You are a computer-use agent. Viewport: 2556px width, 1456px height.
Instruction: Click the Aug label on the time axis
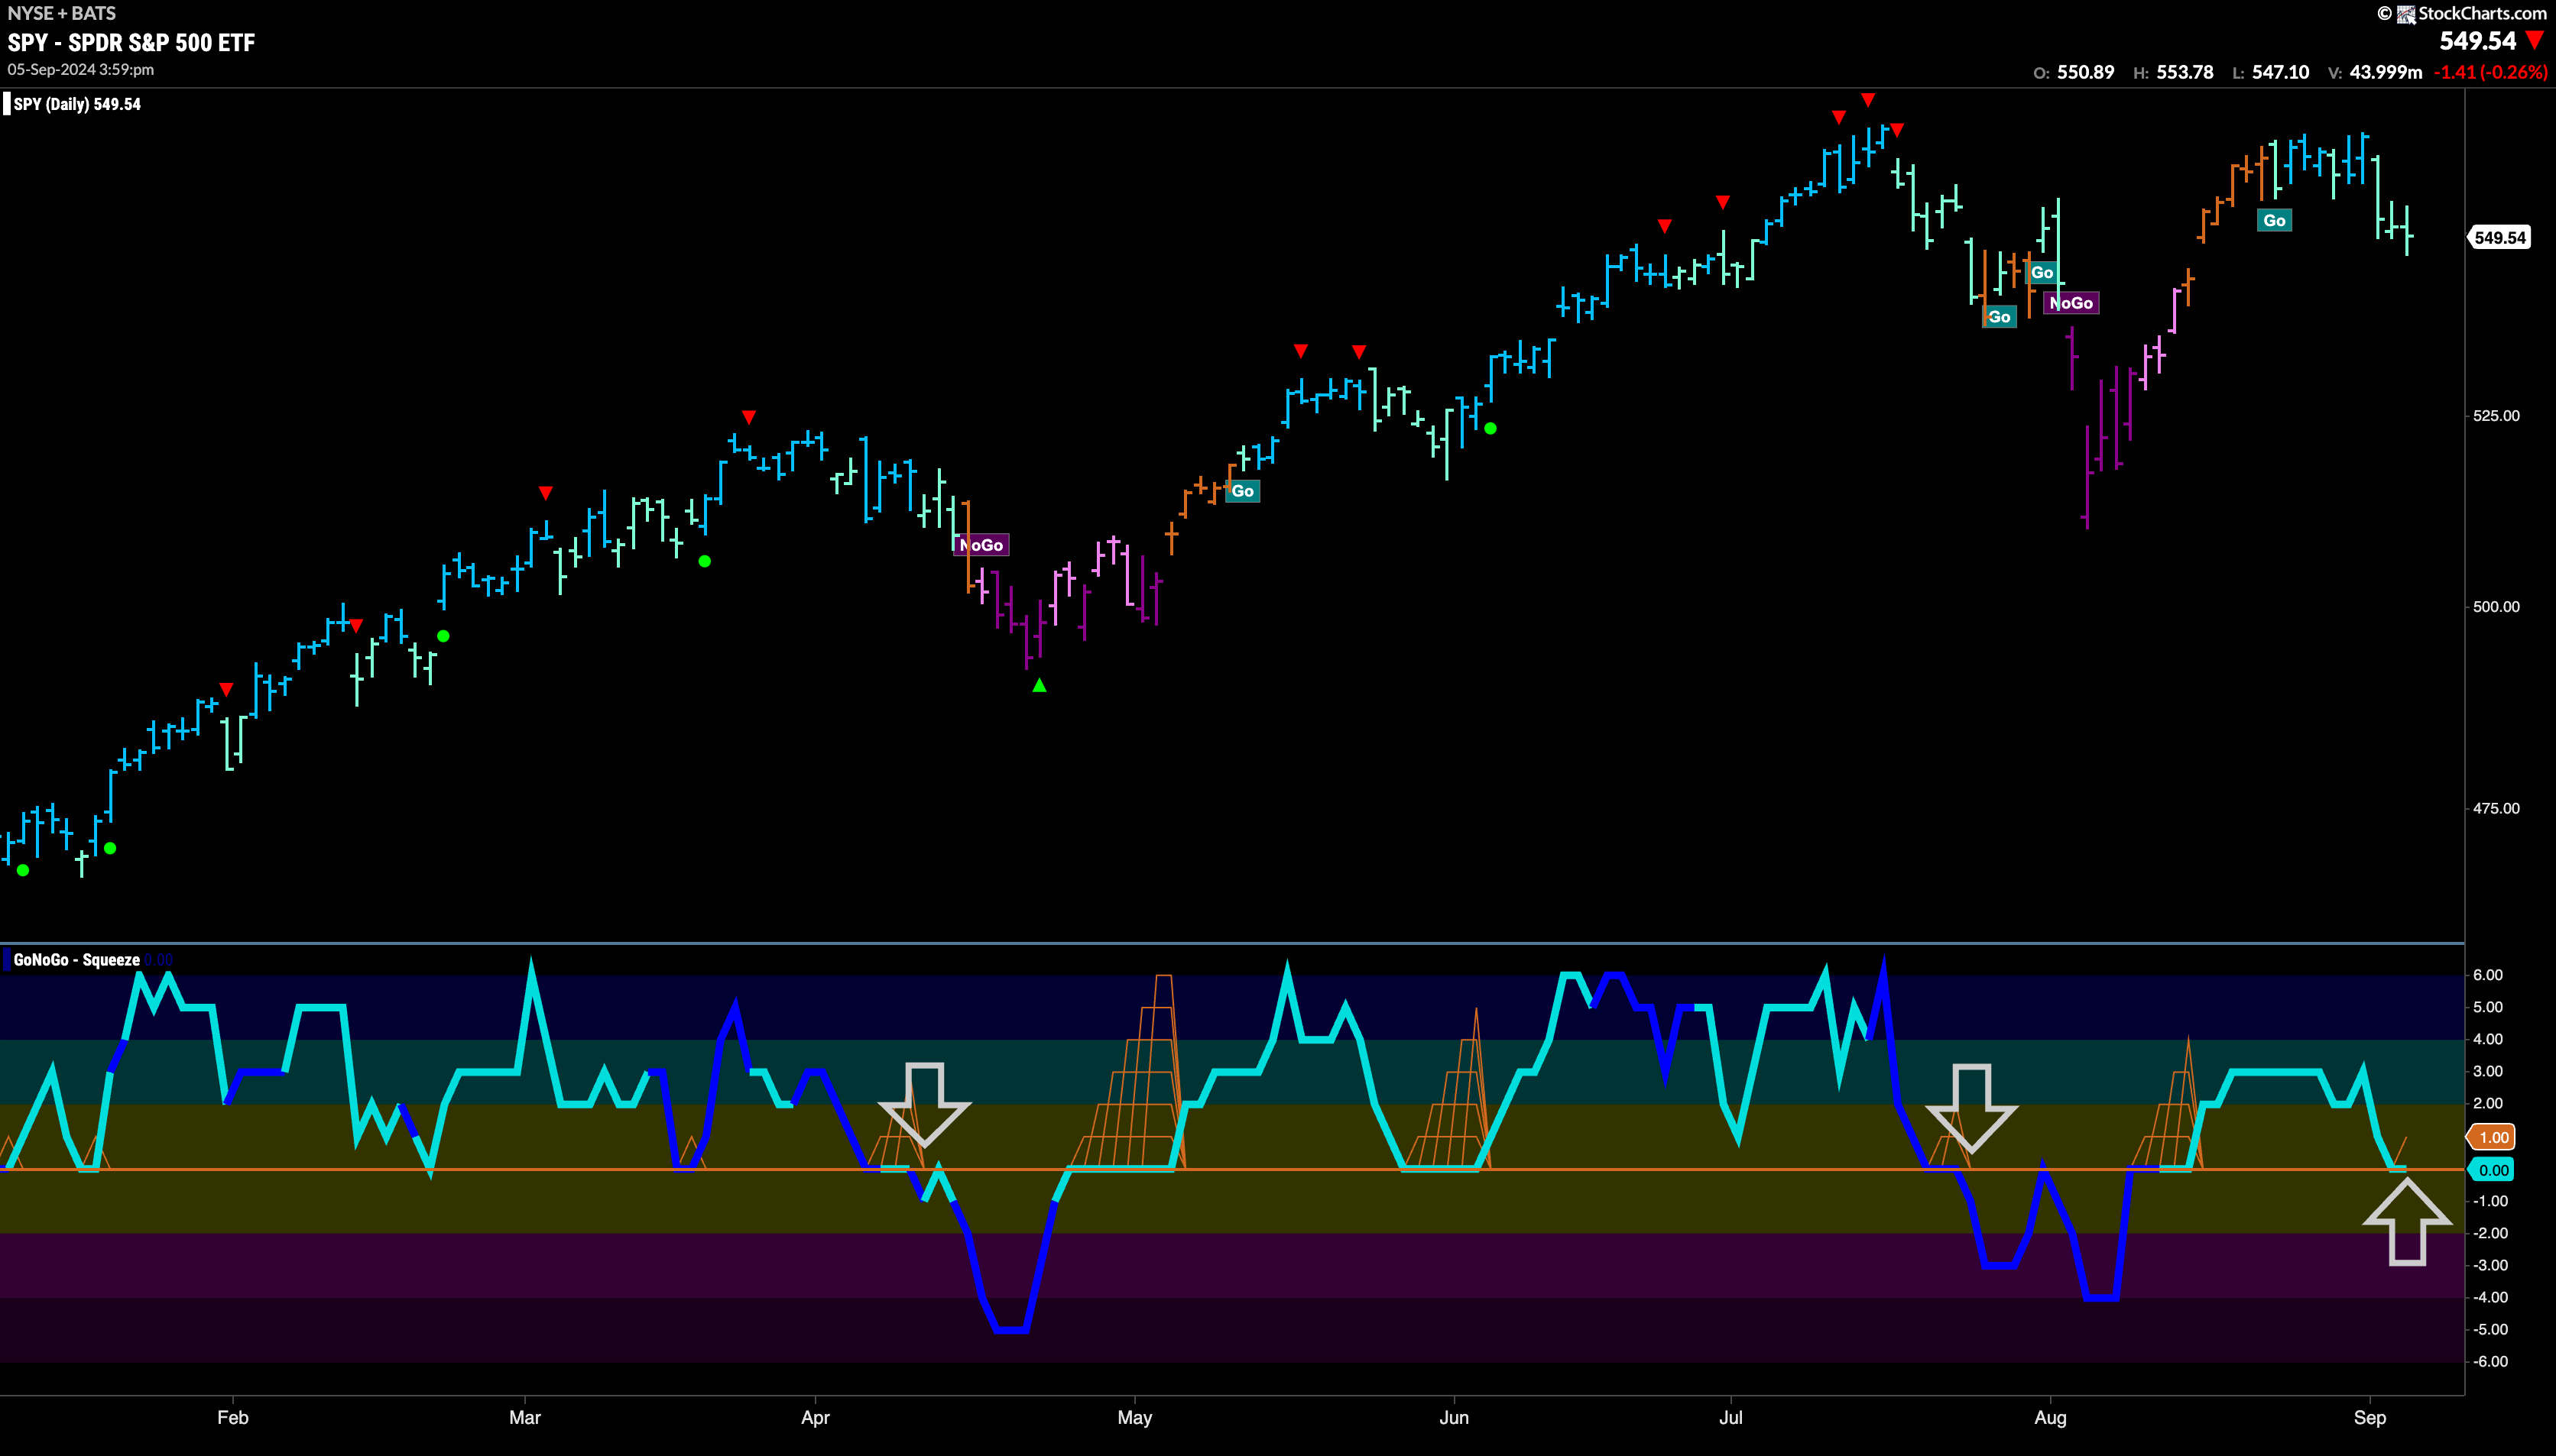2050,1417
